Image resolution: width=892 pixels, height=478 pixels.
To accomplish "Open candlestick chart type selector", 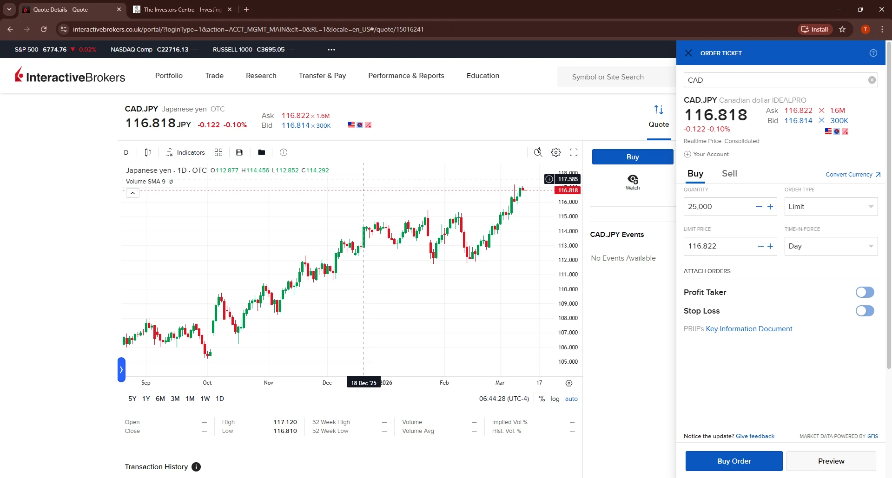I will click(x=148, y=152).
